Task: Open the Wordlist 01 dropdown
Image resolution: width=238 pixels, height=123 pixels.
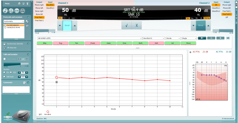Action: pyautogui.click(x=154, y=38)
